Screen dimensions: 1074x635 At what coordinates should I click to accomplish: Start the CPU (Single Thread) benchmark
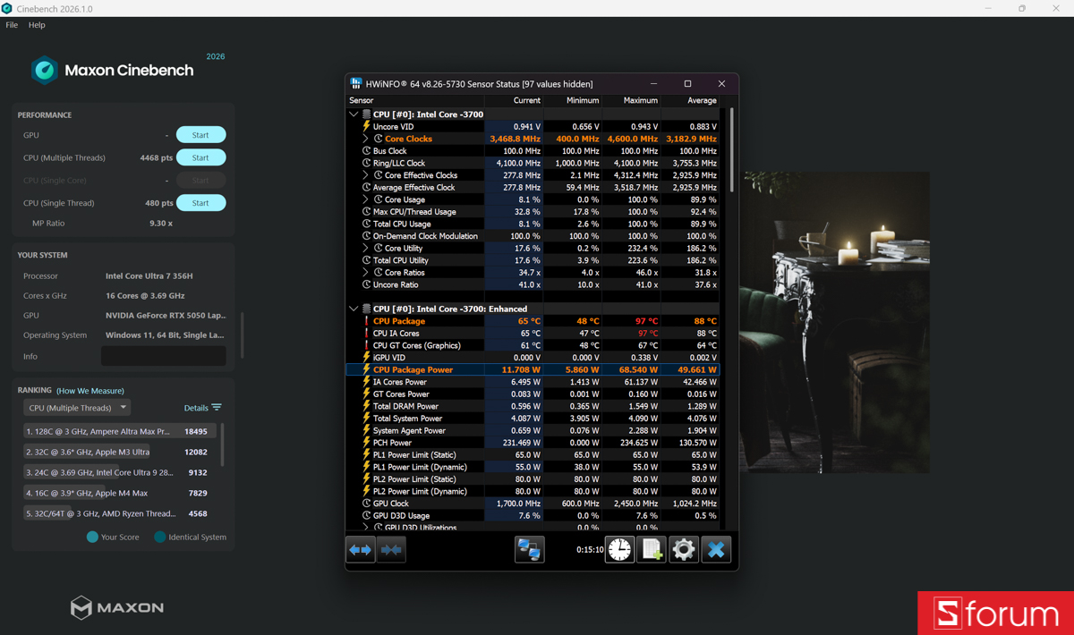[200, 203]
